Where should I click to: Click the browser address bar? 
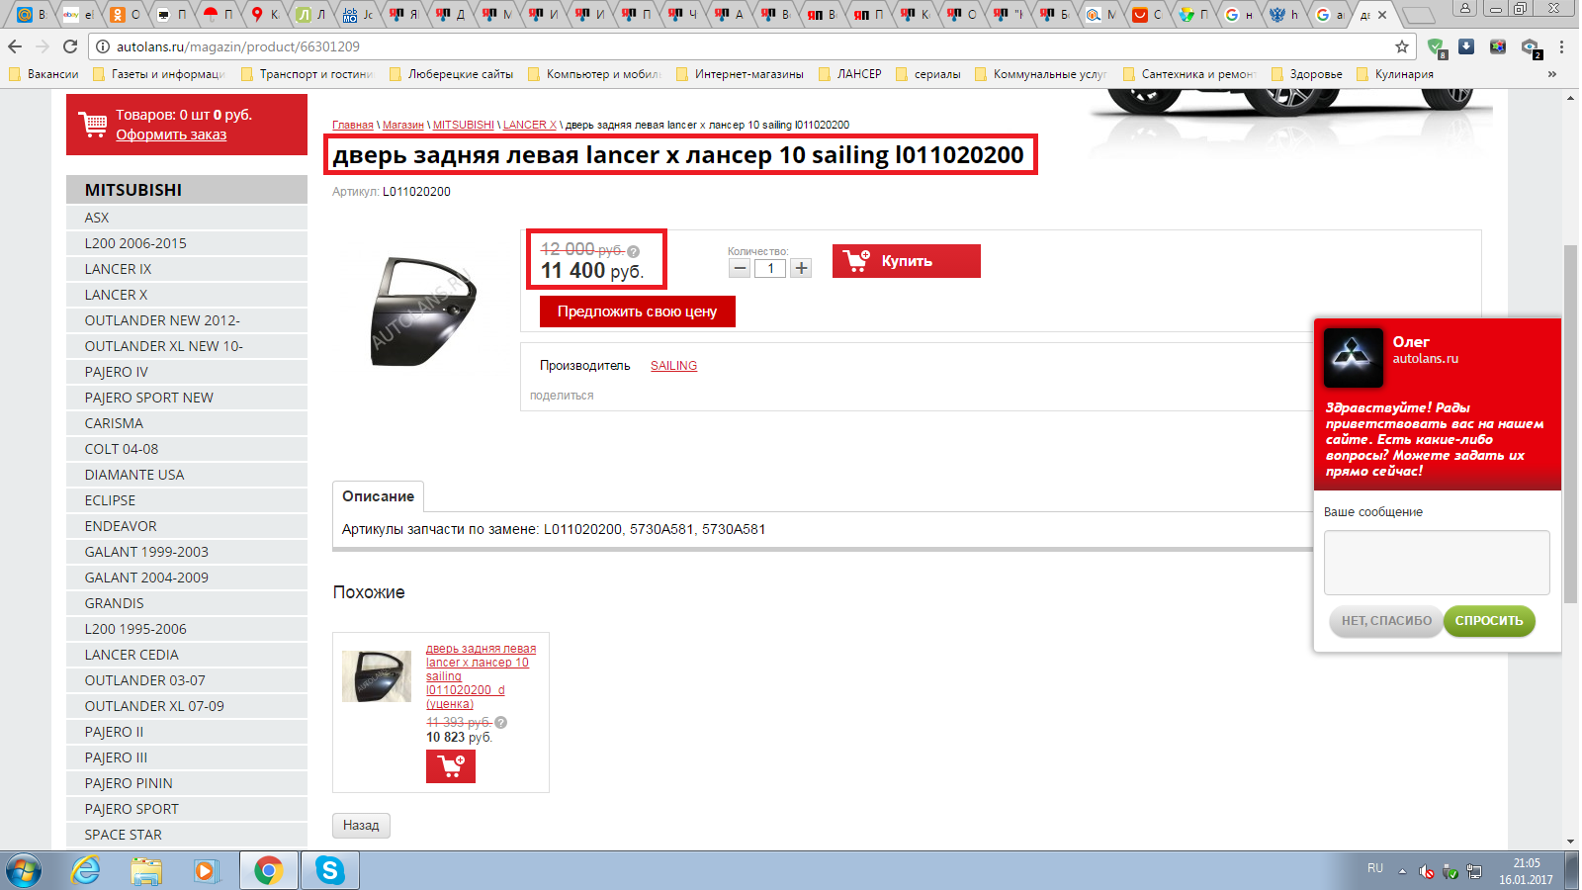[751, 46]
